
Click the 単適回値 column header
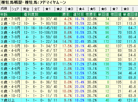[130, 14]
